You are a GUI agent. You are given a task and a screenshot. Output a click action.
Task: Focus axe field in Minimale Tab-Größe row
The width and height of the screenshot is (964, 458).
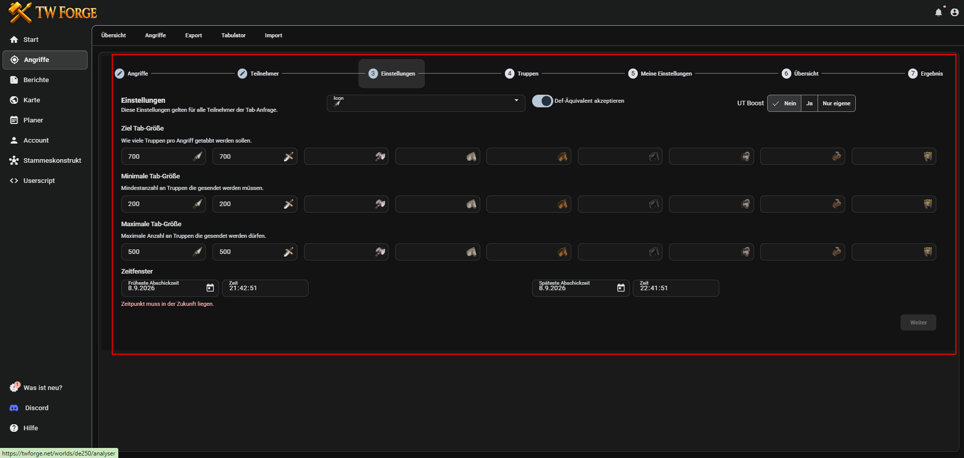[346, 204]
